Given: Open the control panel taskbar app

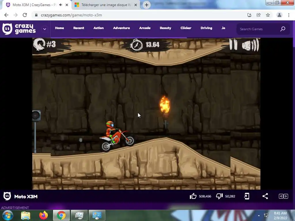Looking at the screenshot, I should coord(97,215).
